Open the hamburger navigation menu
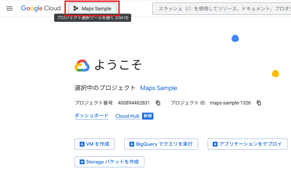291x173 pixels. tap(9, 9)
